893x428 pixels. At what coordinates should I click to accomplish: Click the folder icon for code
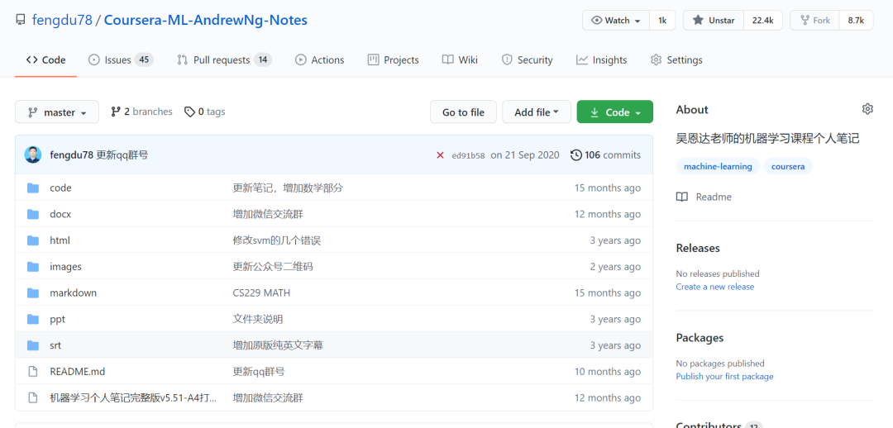point(33,188)
